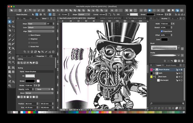The image size is (193, 123).
Task: Click the Reverse blend arrow icon
Action: [39, 52]
